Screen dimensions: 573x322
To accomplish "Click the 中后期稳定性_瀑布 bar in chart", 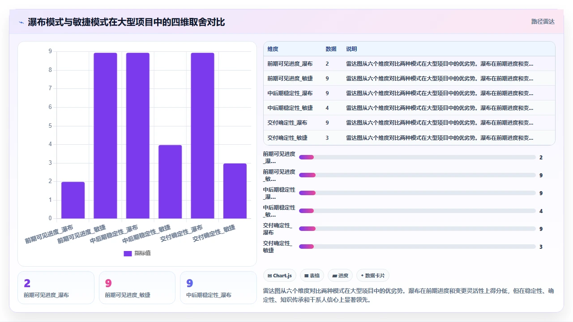I will pos(137,135).
